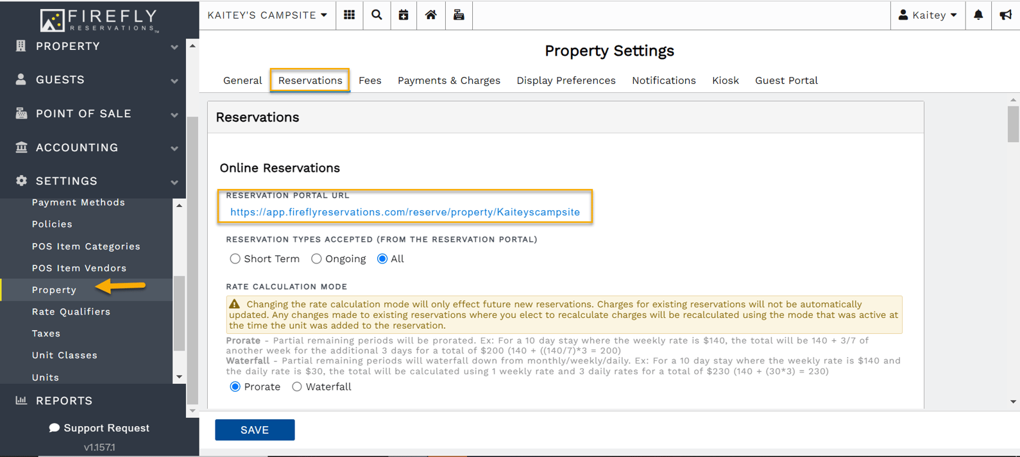Viewport: 1020px width, 457px height.
Task: Select the Ongoing reservation type
Action: (316, 259)
